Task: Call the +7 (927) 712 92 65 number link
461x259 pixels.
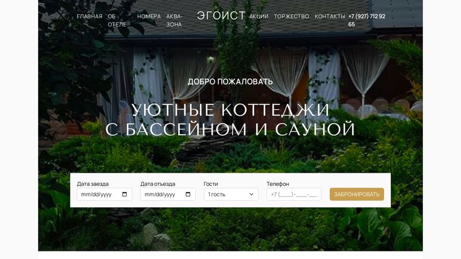Action: tap(366, 21)
